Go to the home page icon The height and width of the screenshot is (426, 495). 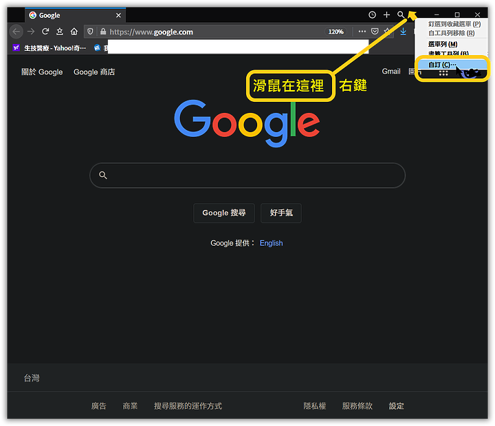tap(74, 32)
